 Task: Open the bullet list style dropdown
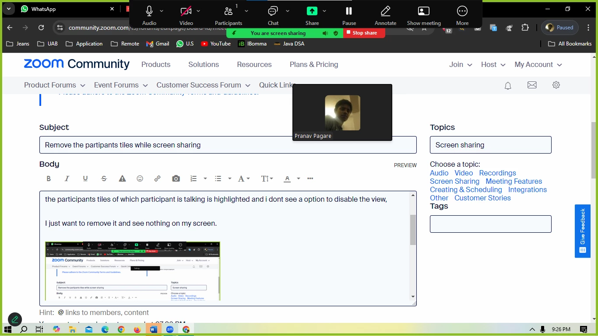pos(229,178)
